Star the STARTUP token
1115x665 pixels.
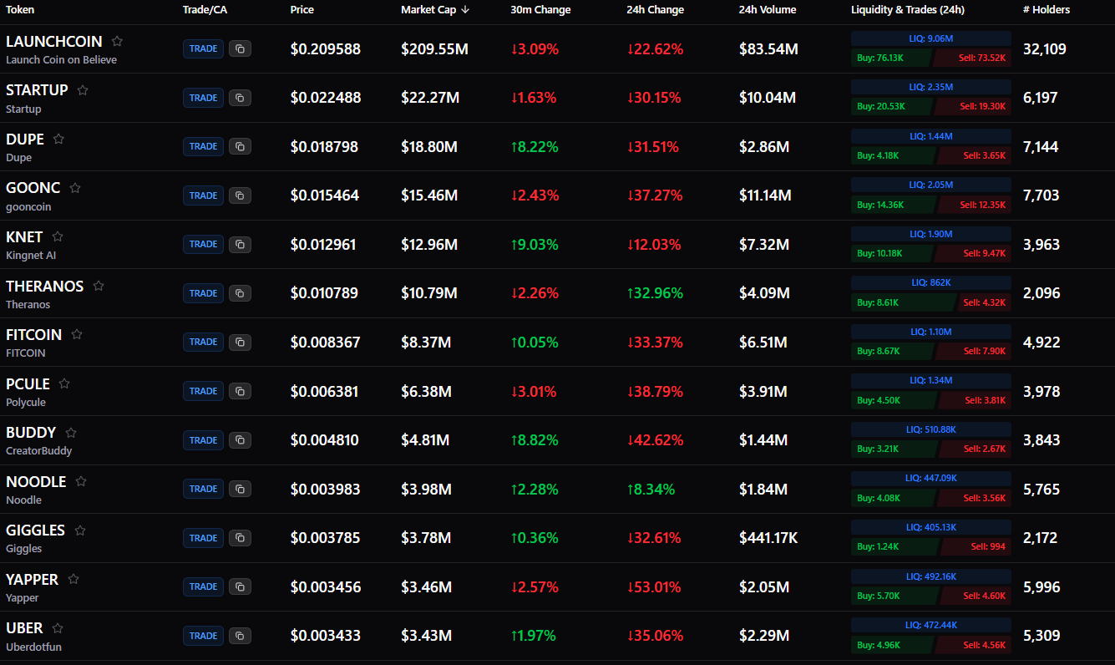(x=83, y=90)
